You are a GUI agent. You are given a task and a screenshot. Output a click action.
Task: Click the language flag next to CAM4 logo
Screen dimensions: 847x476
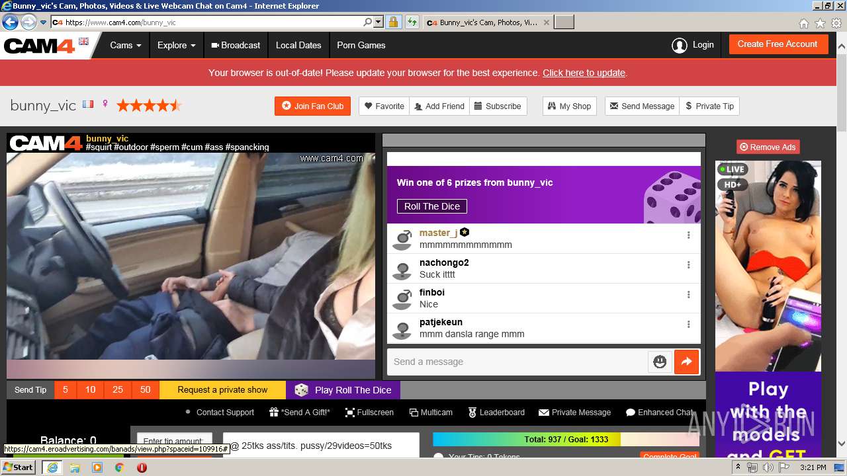click(83, 41)
